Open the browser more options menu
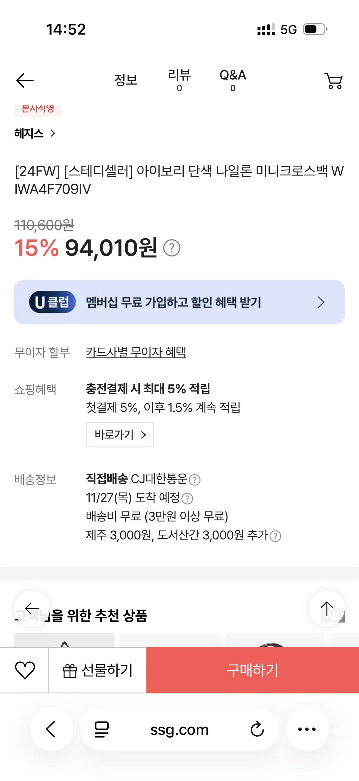 coord(307,729)
